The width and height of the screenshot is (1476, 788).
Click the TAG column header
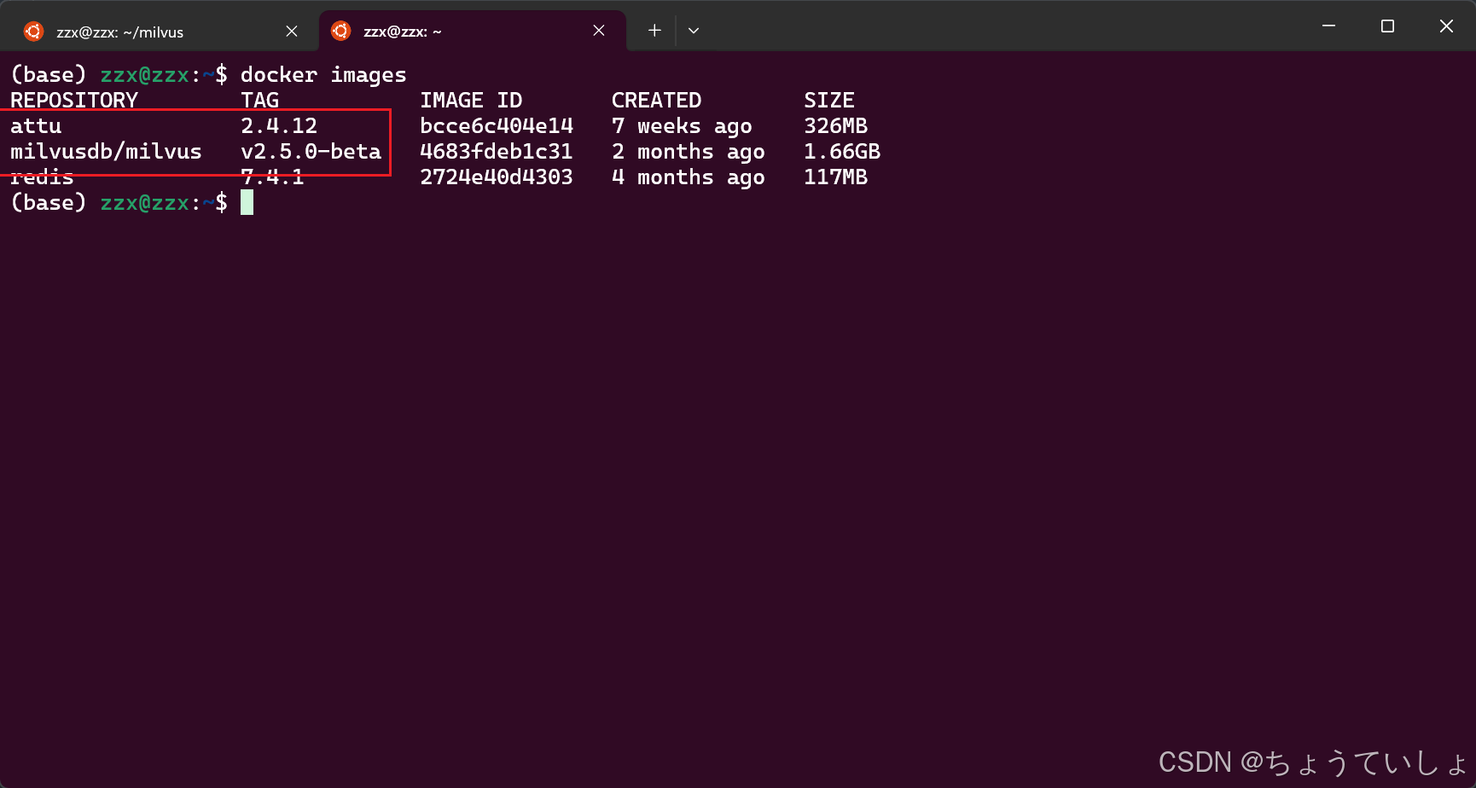coord(259,101)
